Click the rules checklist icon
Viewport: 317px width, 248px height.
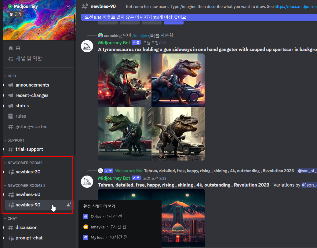(10, 116)
